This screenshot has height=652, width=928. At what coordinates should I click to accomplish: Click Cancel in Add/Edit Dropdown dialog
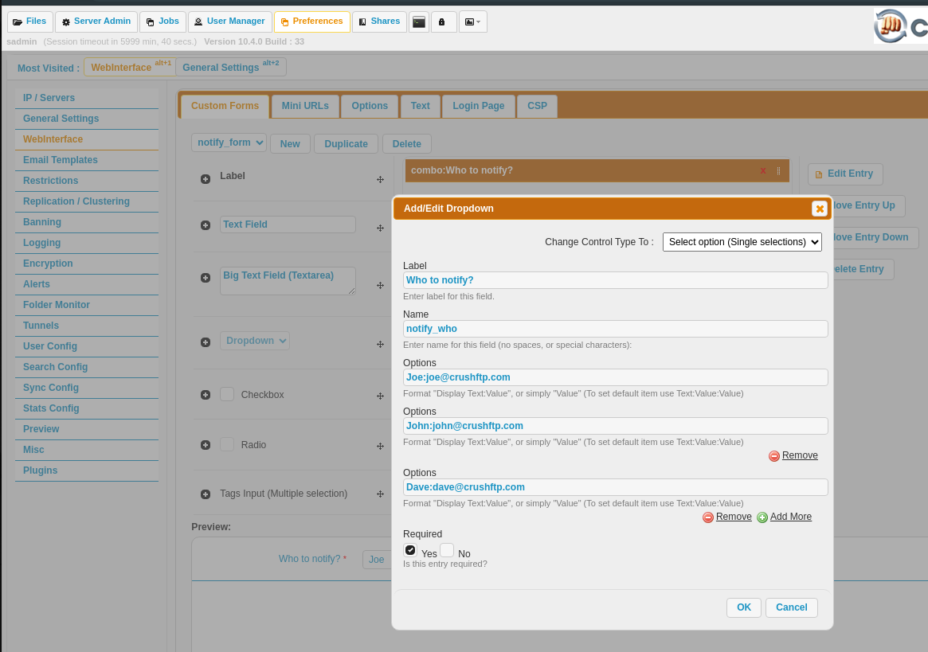tap(792, 607)
